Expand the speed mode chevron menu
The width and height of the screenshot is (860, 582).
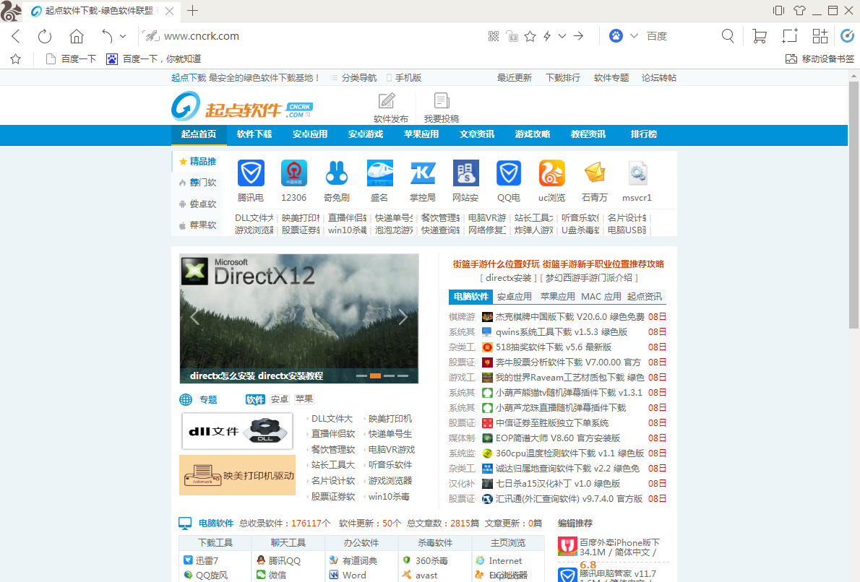pyautogui.click(x=563, y=35)
